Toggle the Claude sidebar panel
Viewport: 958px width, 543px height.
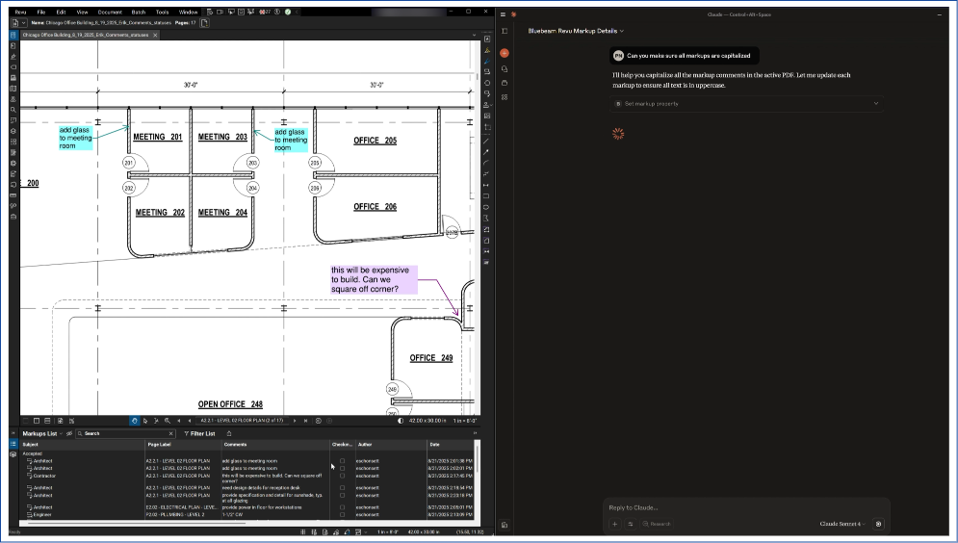[x=505, y=31]
